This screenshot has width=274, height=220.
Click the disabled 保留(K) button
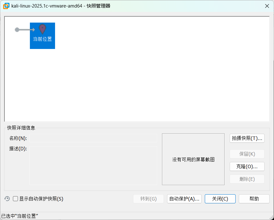[247, 154]
